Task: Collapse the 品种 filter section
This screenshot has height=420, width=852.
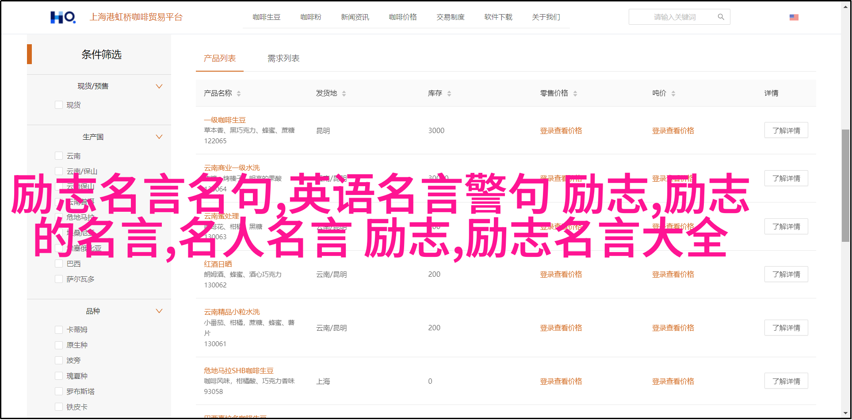Action: tap(159, 311)
